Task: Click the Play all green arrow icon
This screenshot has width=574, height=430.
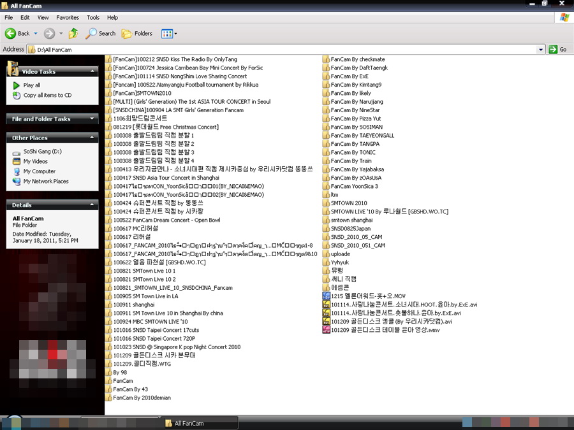Action: pos(17,85)
